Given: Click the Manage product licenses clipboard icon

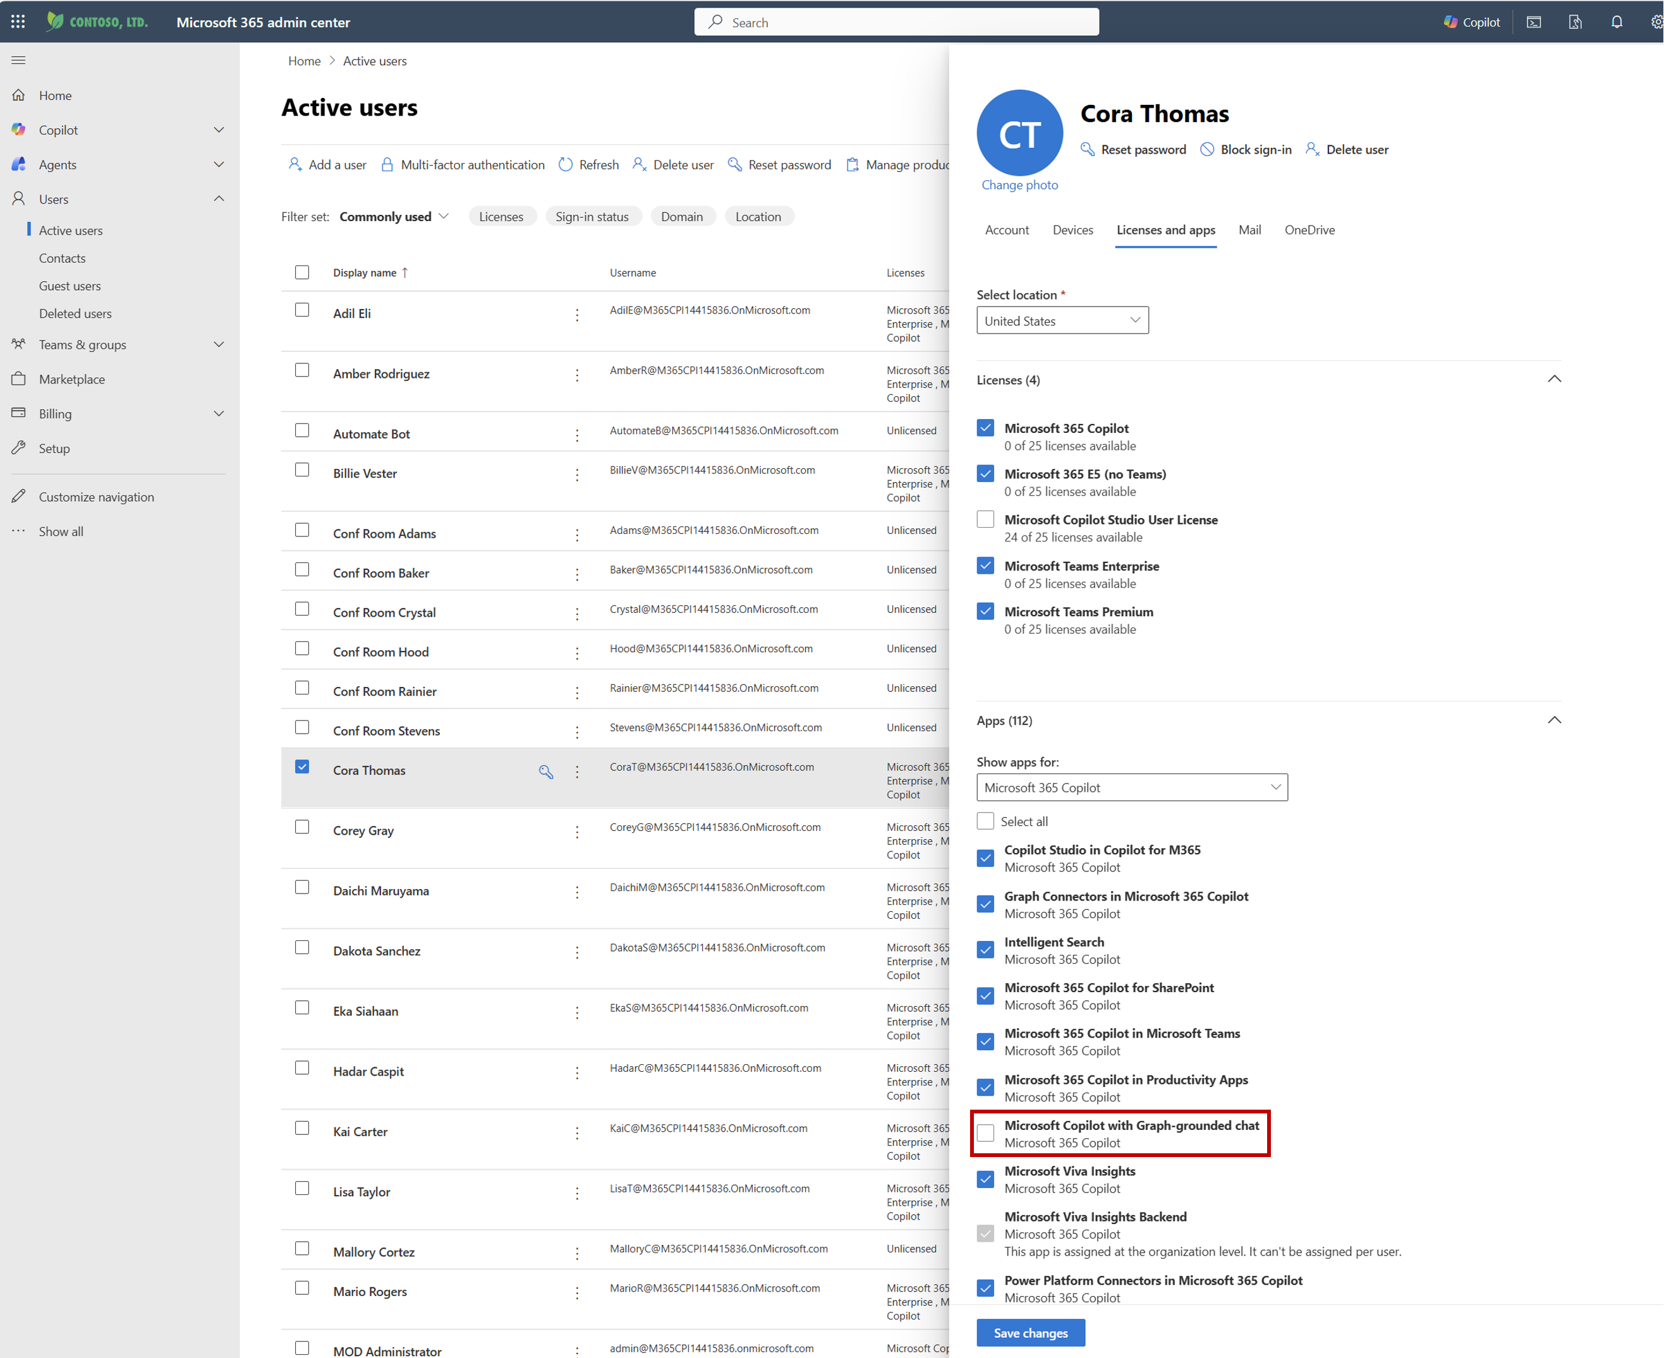Looking at the screenshot, I should pos(852,164).
